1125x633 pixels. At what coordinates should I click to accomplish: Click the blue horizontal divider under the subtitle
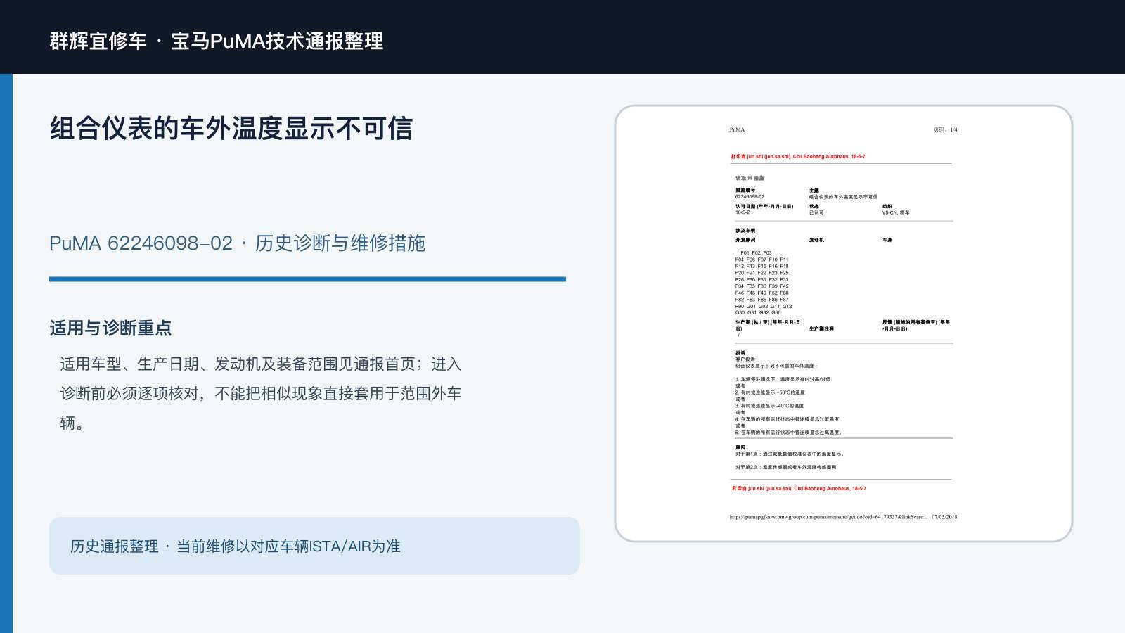pos(307,279)
